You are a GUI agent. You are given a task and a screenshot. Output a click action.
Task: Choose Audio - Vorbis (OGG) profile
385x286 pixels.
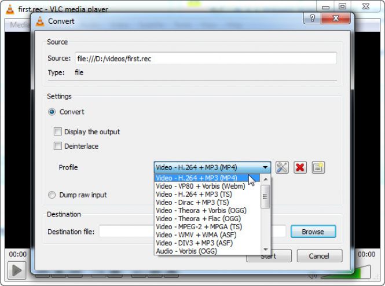[x=207, y=251]
